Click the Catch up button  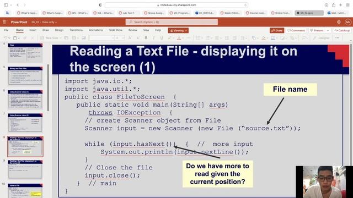pyautogui.click(x=342, y=31)
